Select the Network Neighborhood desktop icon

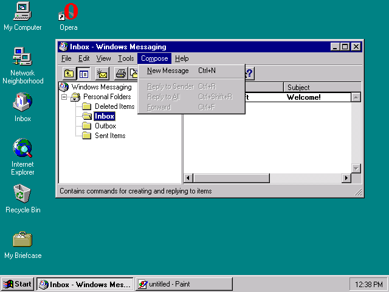pos(23,66)
